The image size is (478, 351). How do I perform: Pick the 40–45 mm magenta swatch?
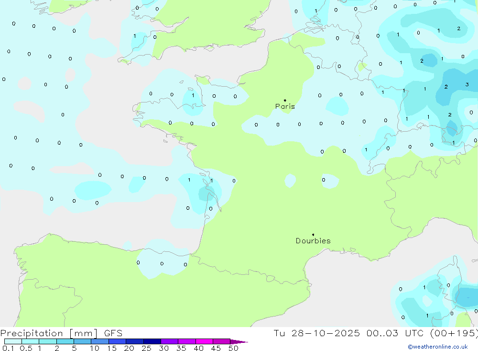point(204,341)
